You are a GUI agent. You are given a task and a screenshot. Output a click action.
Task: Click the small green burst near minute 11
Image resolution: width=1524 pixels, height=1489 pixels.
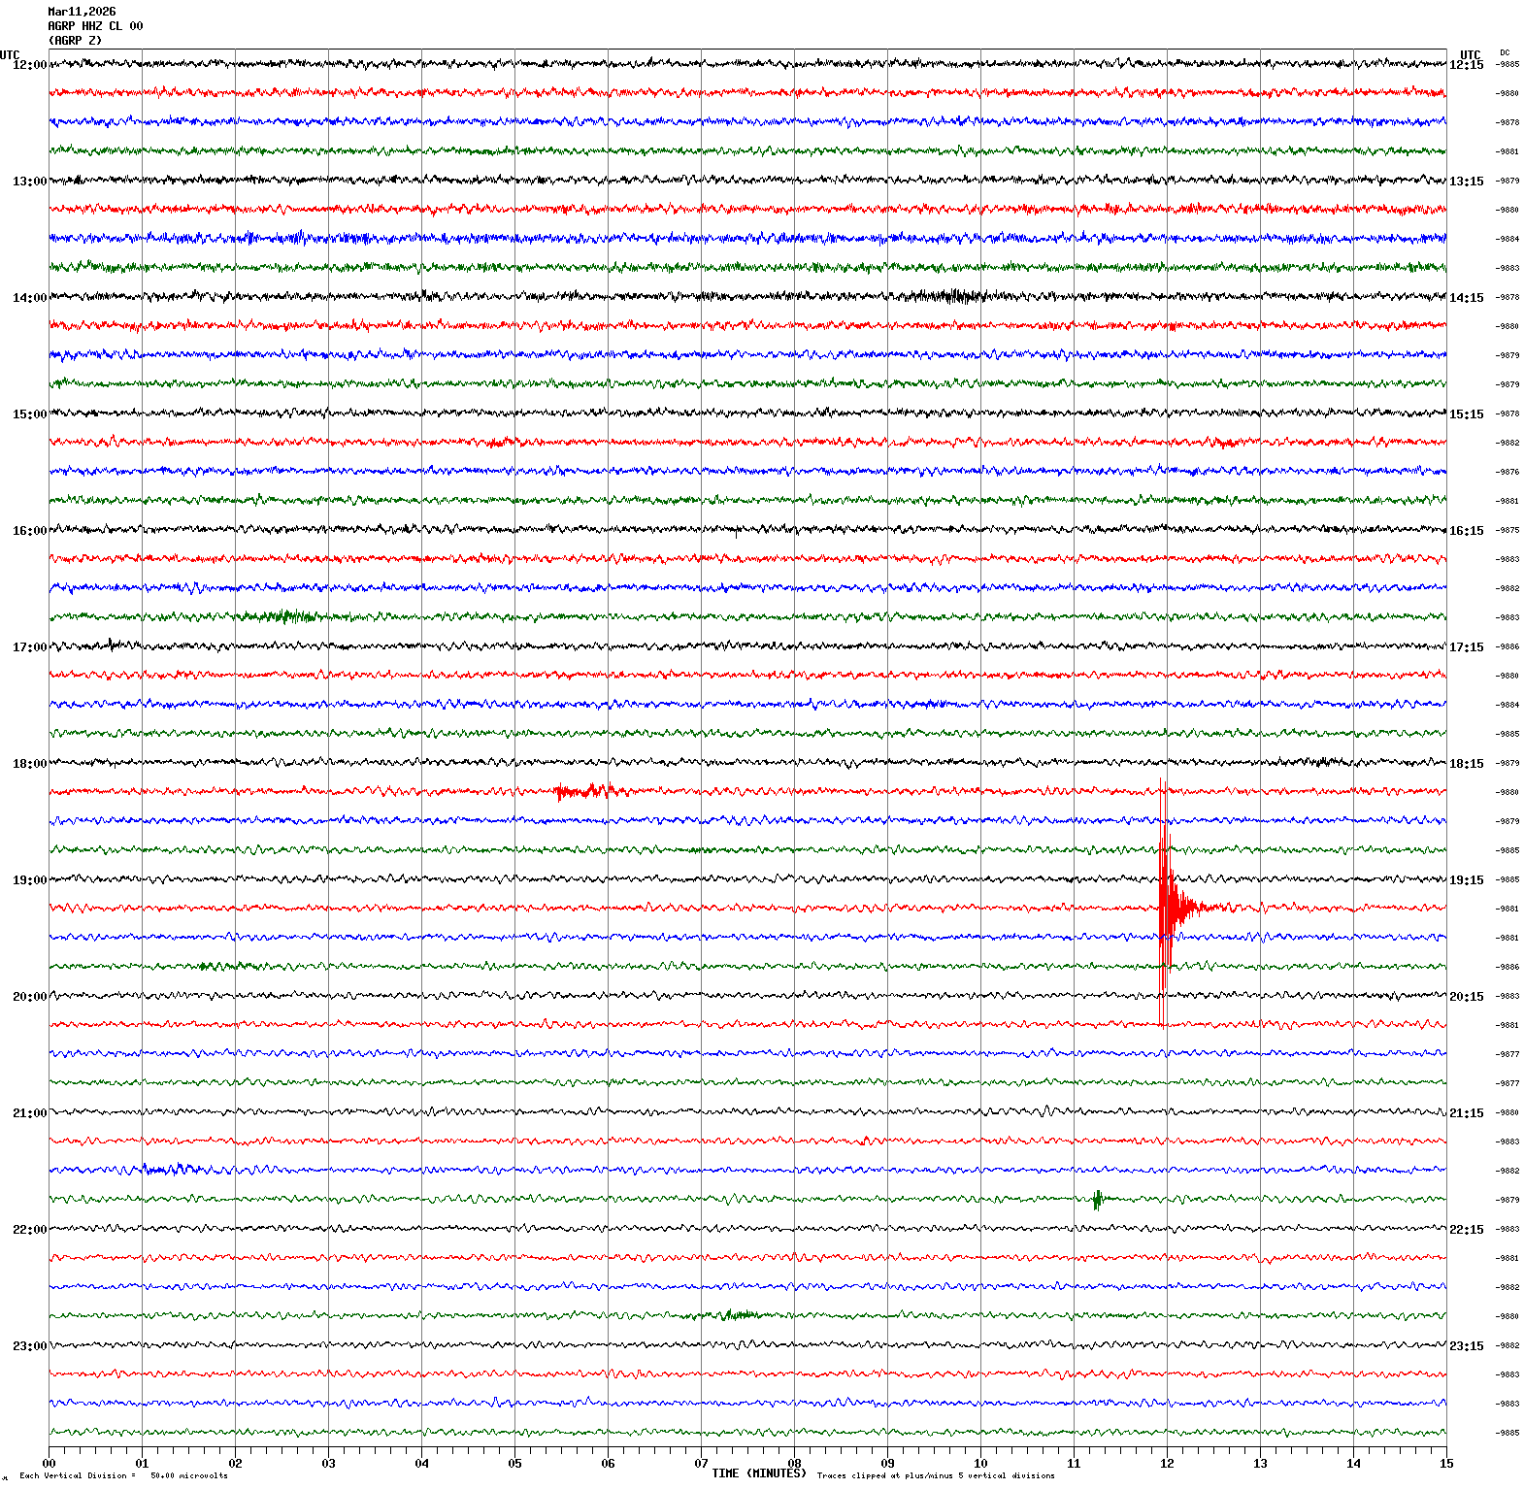1097,1200
